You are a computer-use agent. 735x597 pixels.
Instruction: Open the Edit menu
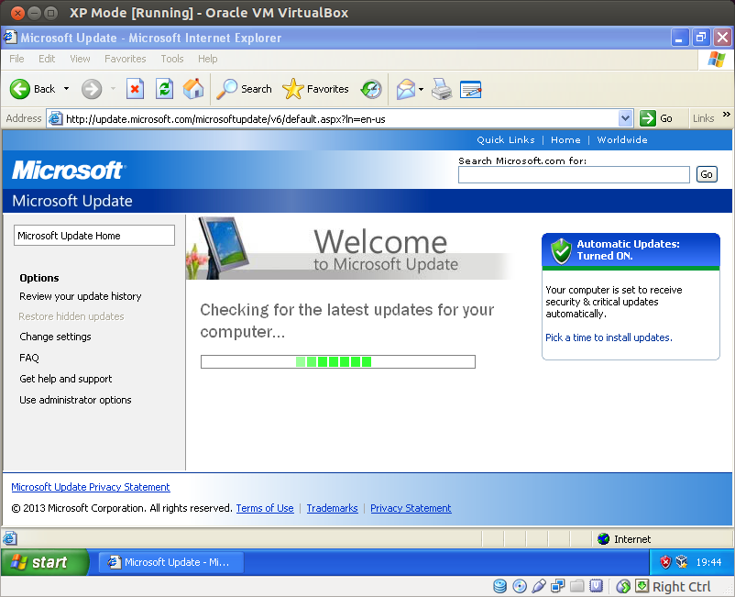47,59
